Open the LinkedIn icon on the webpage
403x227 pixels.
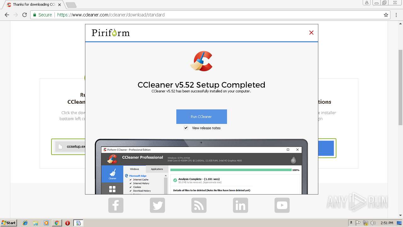241,205
